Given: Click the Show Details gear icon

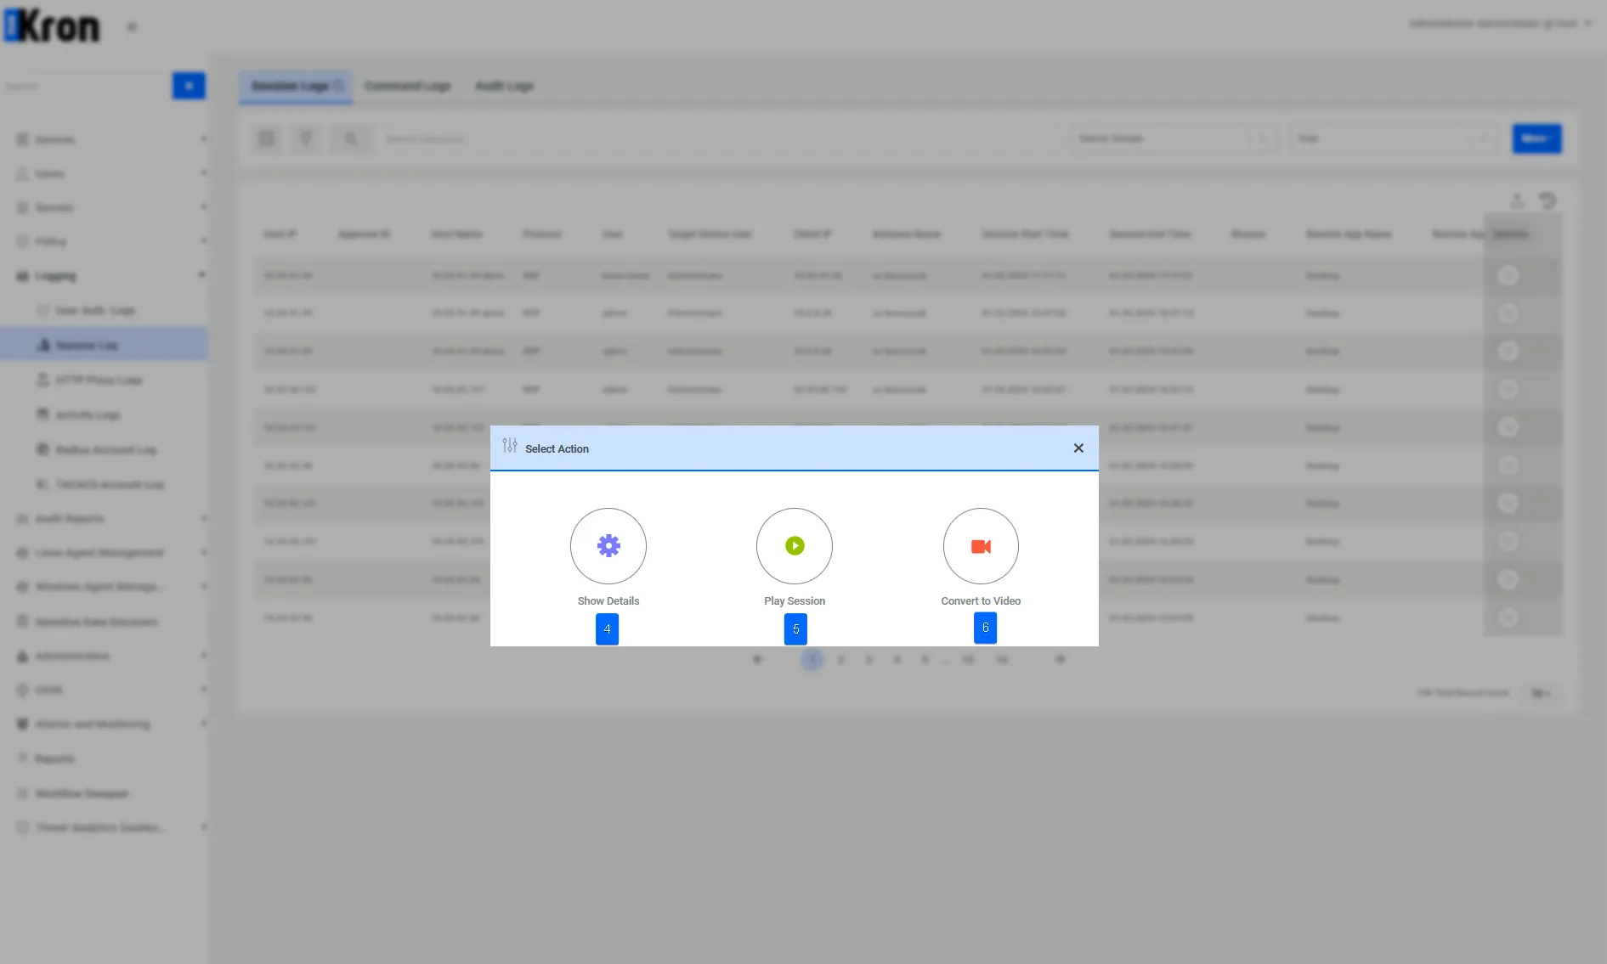Looking at the screenshot, I should coord(608,546).
